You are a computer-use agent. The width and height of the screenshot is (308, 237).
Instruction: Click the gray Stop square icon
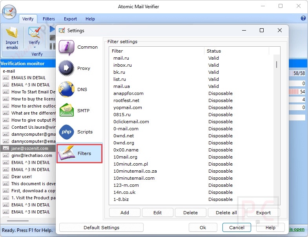pyautogui.click(x=53, y=38)
